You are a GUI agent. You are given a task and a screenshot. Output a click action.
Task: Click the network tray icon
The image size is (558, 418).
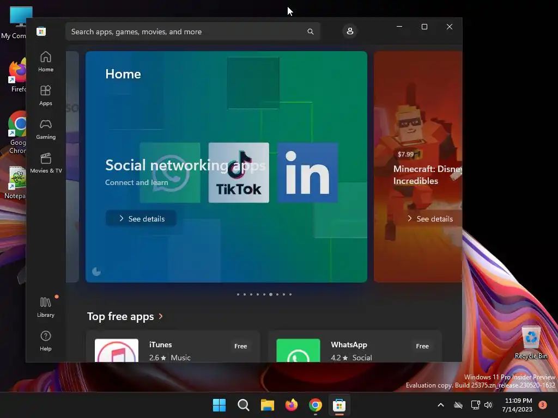click(475, 405)
